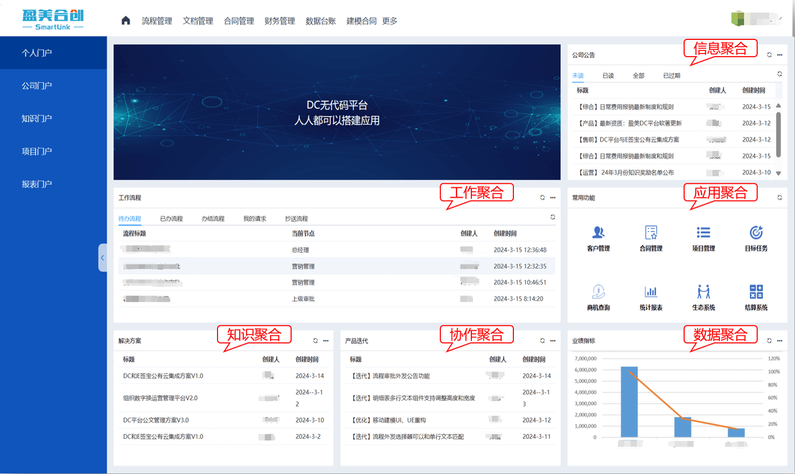Open the 结算系统 grid icon
This screenshot has height=474, width=795.
[756, 292]
